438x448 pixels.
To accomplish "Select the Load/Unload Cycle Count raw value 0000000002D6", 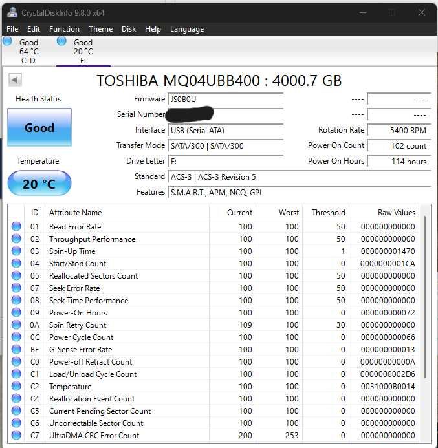I will (x=388, y=374).
